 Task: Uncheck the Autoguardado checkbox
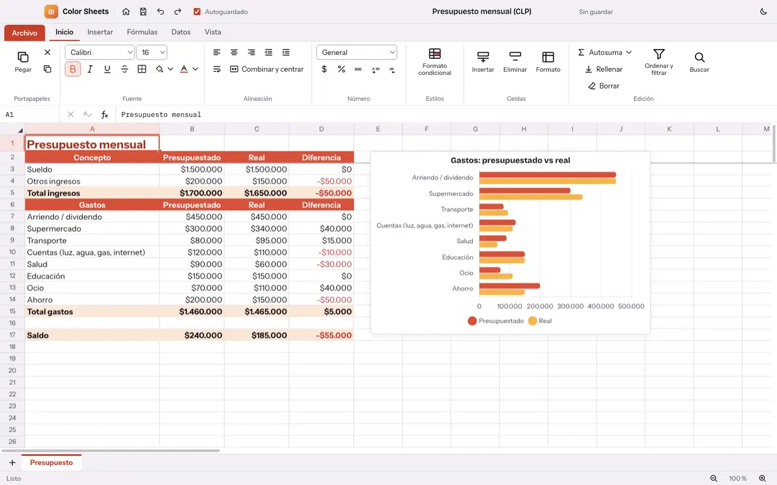197,12
